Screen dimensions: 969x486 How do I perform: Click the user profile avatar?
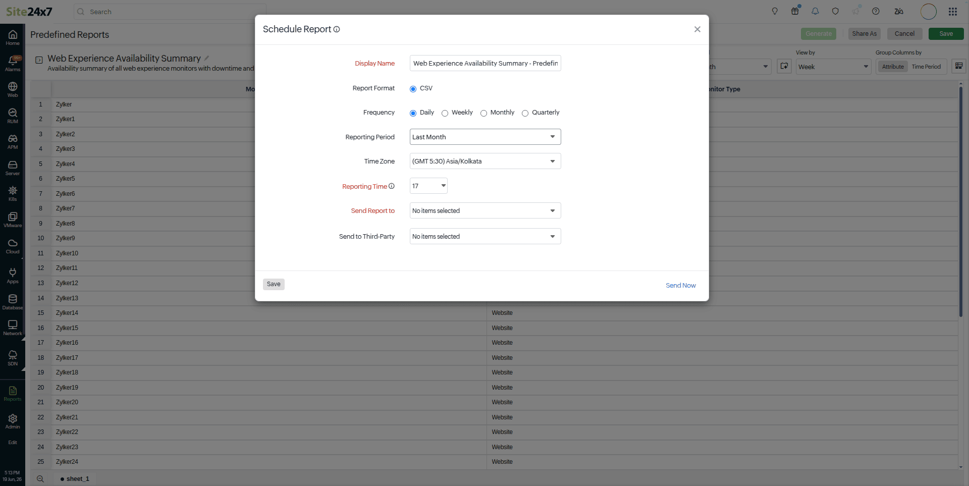929,11
